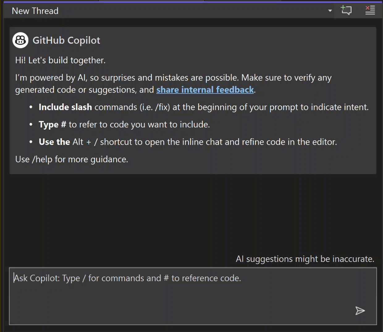Send the message with arrow icon

[x=360, y=311]
